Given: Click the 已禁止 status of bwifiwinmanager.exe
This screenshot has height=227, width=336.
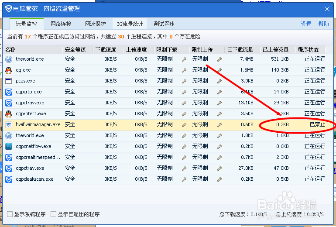Looking at the screenshot, I should click(x=317, y=124).
